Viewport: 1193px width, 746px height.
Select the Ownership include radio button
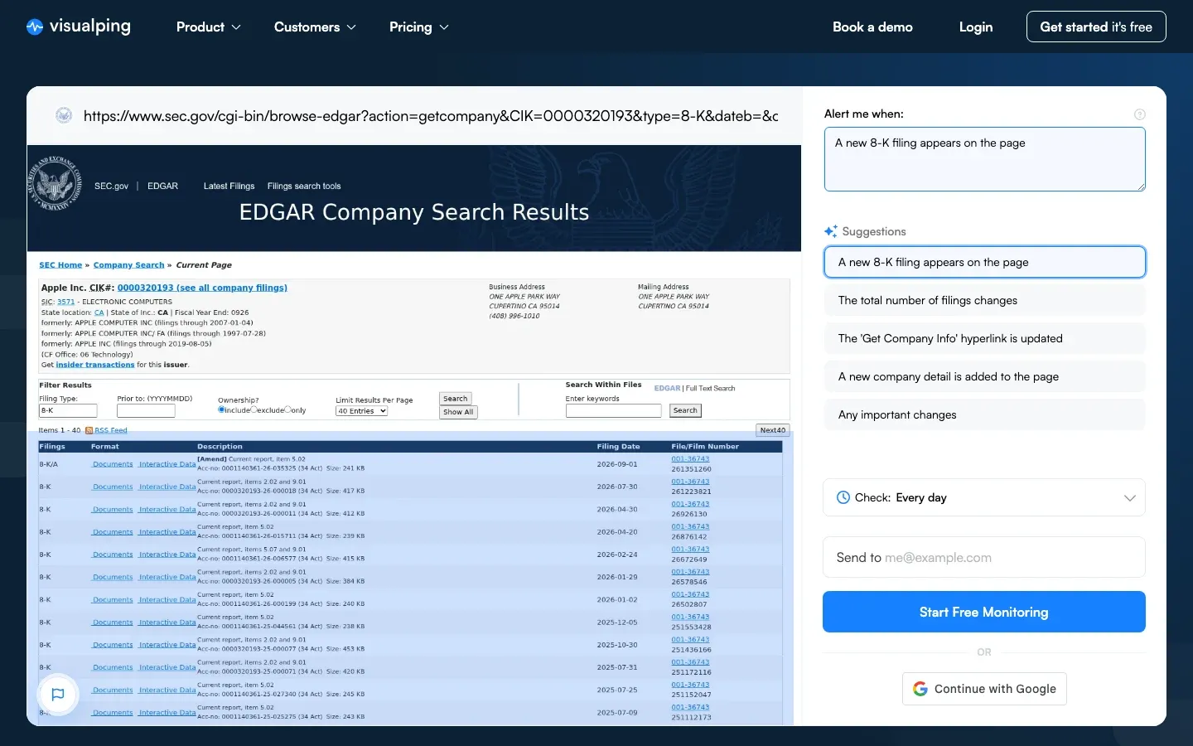click(221, 409)
